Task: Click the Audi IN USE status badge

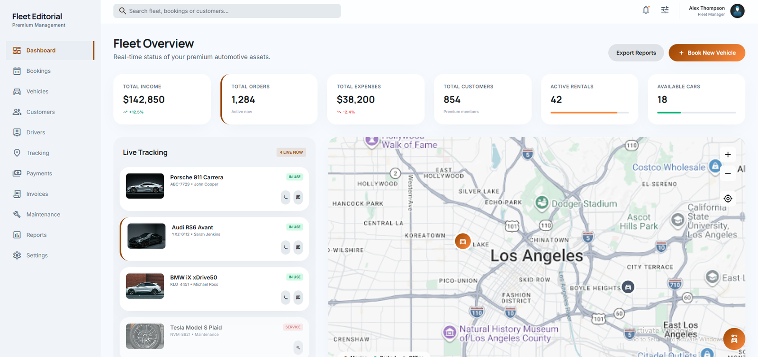Action: coord(295,227)
